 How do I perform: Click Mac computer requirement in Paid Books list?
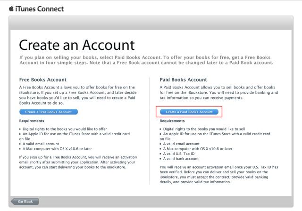pos(198,149)
